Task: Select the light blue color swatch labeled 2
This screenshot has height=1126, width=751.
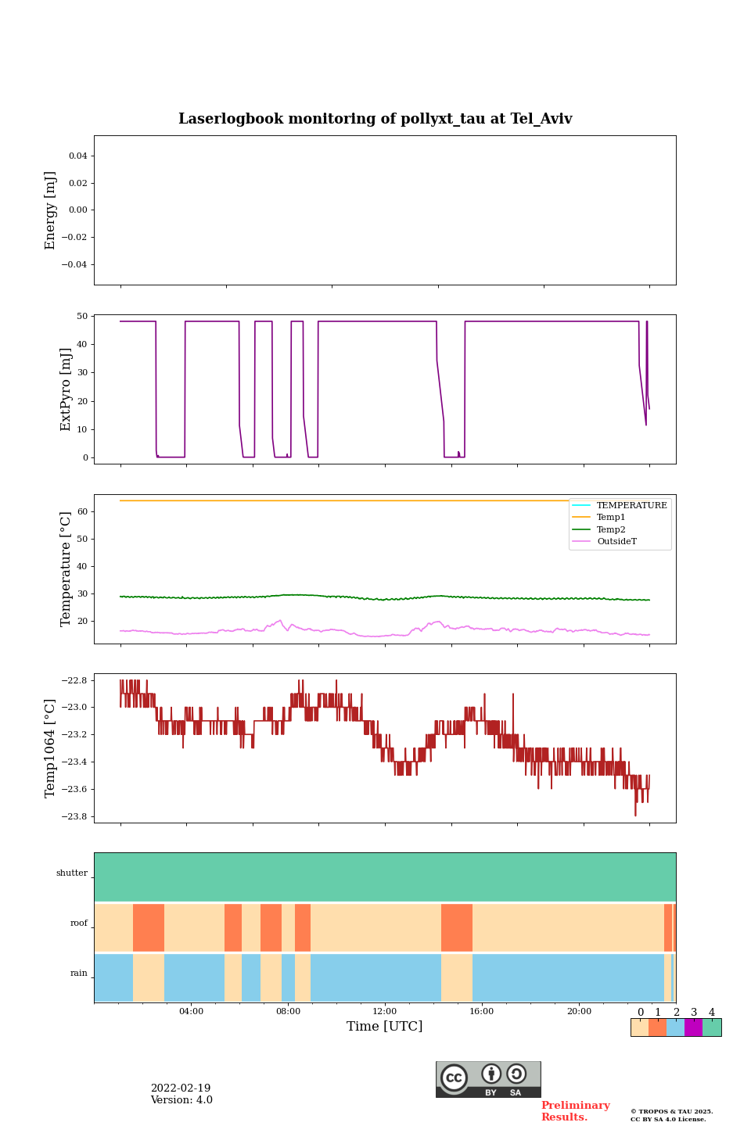Action: click(675, 1027)
